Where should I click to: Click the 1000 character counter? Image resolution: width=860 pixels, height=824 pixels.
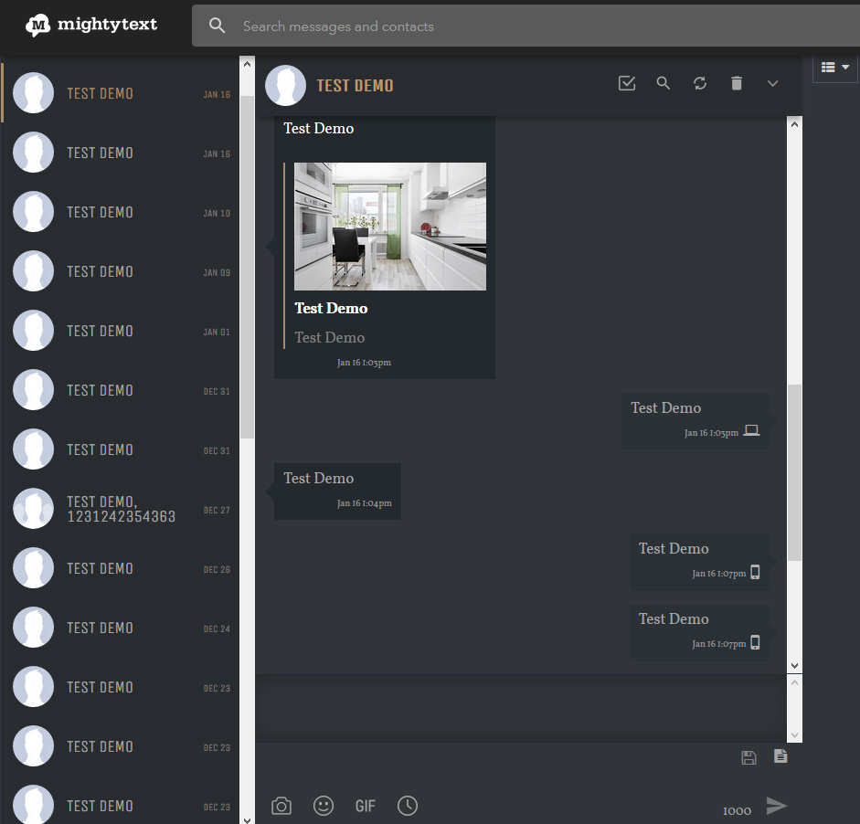click(x=737, y=811)
